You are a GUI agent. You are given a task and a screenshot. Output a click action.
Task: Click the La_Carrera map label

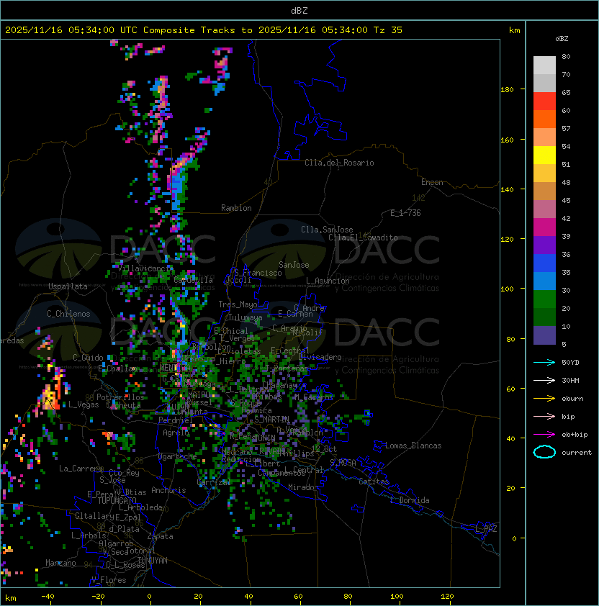pos(81,469)
